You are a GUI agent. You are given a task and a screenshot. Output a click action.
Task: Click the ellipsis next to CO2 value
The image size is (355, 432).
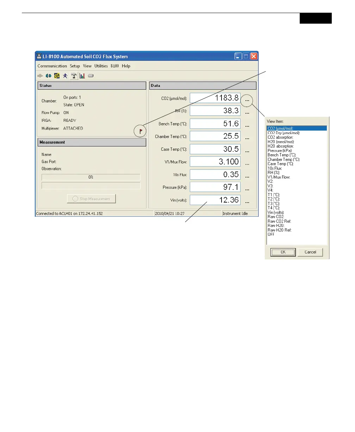tap(247, 101)
